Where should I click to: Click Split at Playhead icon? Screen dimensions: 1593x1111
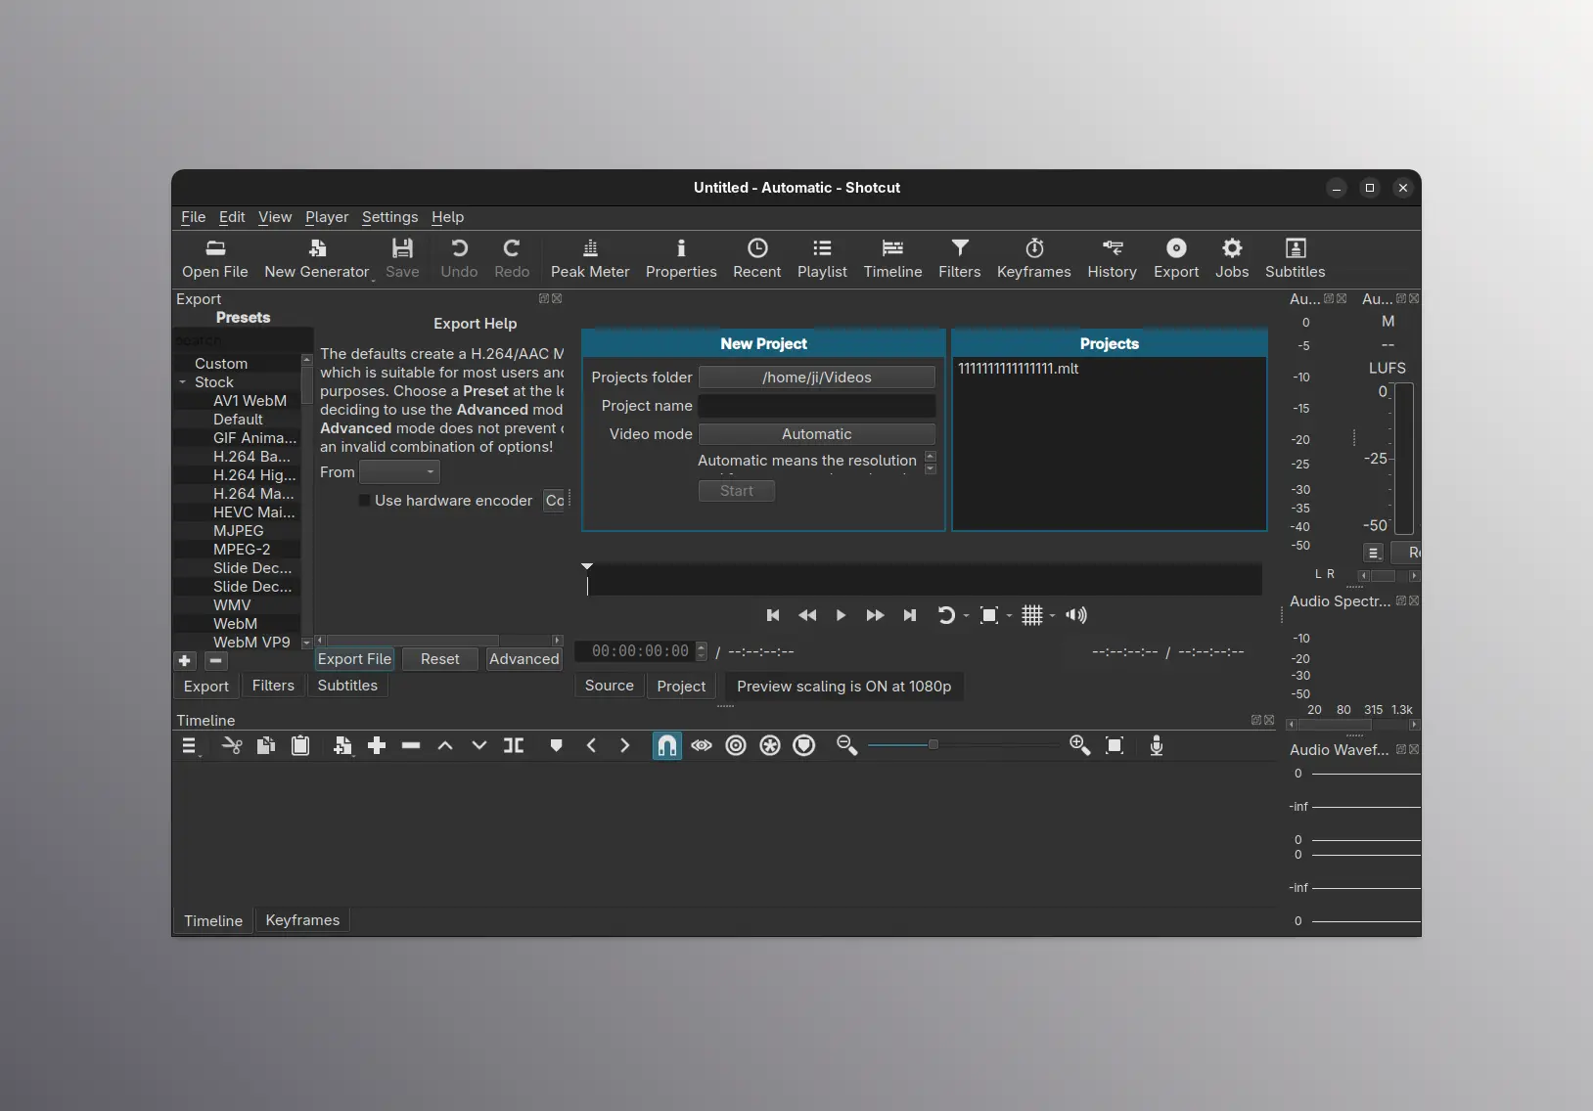click(x=514, y=746)
